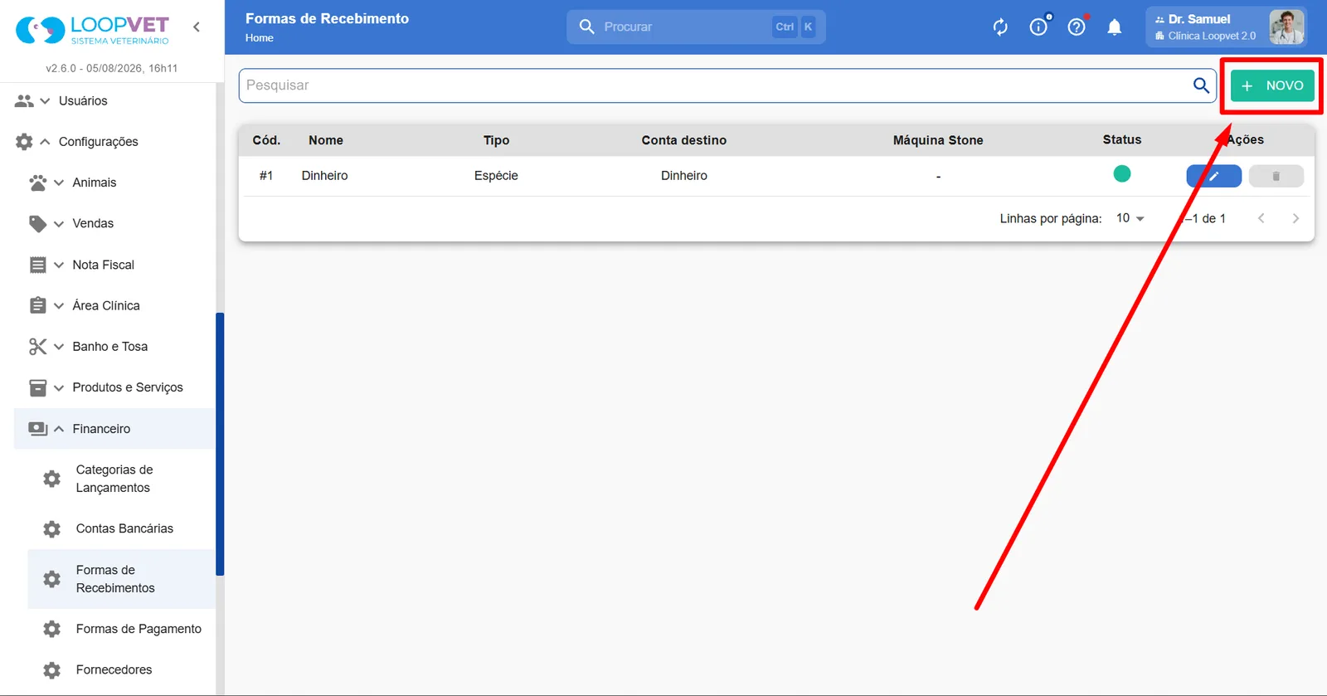The width and height of the screenshot is (1327, 696).
Task: Open Categorias de Lançamentos
Action: pyautogui.click(x=122, y=479)
